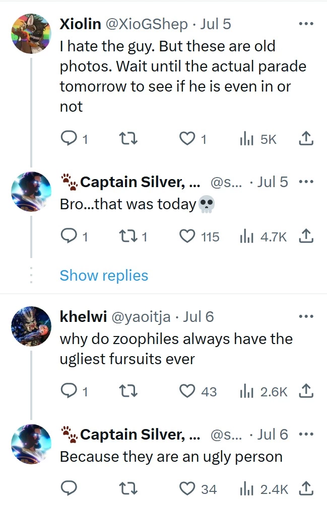Like khelwi's tweet with 43 likes

click(198, 392)
